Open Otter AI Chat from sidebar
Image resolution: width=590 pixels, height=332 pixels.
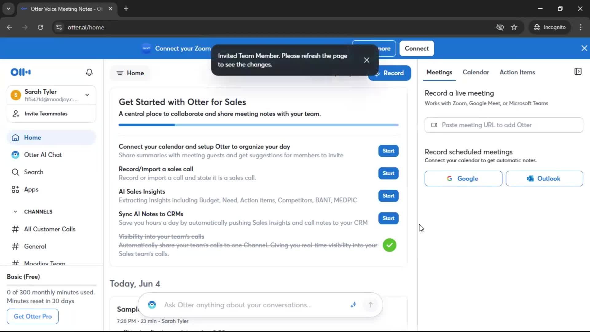51,155
